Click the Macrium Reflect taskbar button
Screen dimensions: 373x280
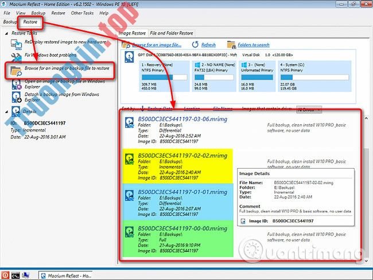(65, 275)
